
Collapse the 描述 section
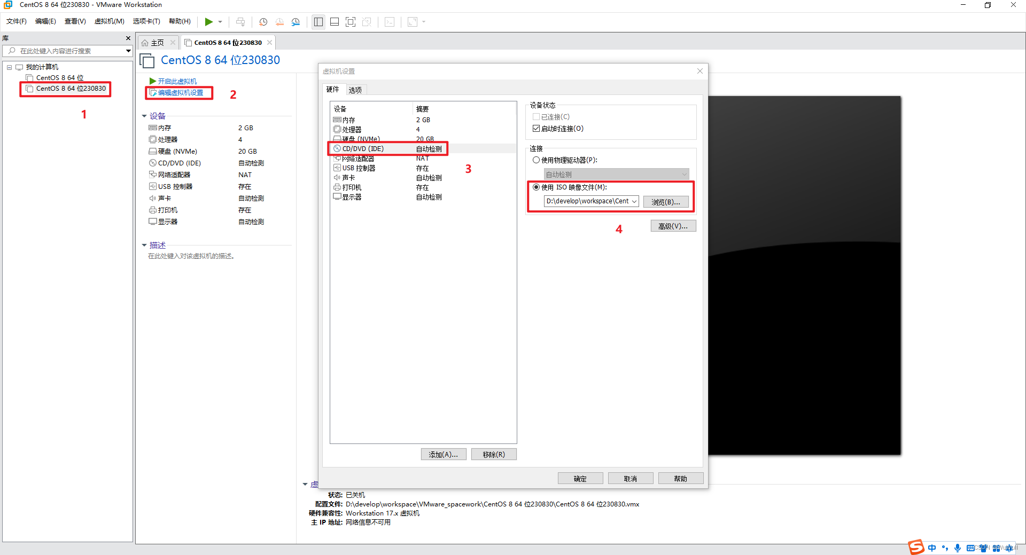144,245
